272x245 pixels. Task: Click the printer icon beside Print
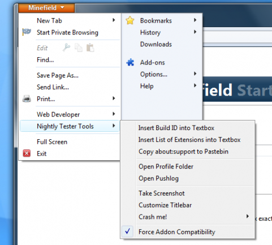(27, 98)
